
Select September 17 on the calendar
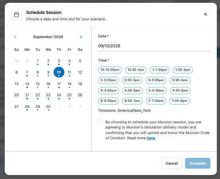coord(59,84)
